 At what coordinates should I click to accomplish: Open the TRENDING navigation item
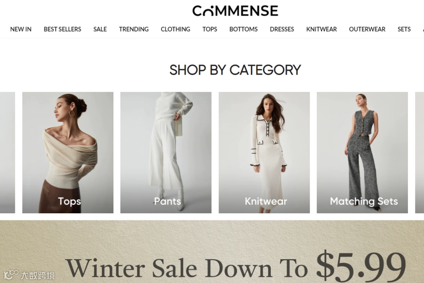click(134, 29)
